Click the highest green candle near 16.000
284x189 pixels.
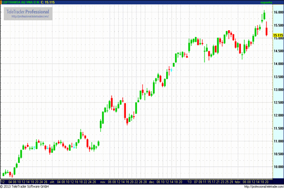pos(264,17)
